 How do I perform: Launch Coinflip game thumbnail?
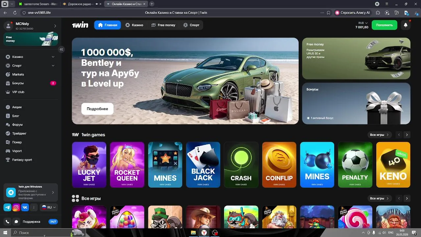(279, 165)
